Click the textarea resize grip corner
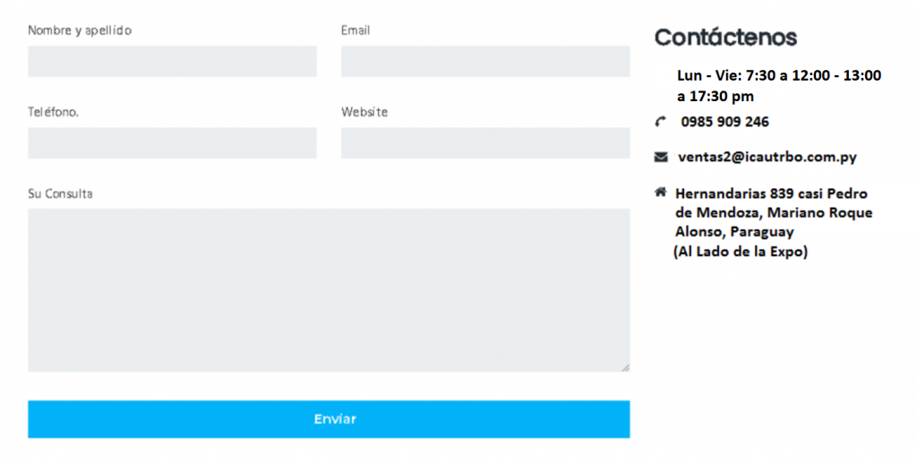Viewport: 917px width, 464px height. pyautogui.click(x=626, y=367)
